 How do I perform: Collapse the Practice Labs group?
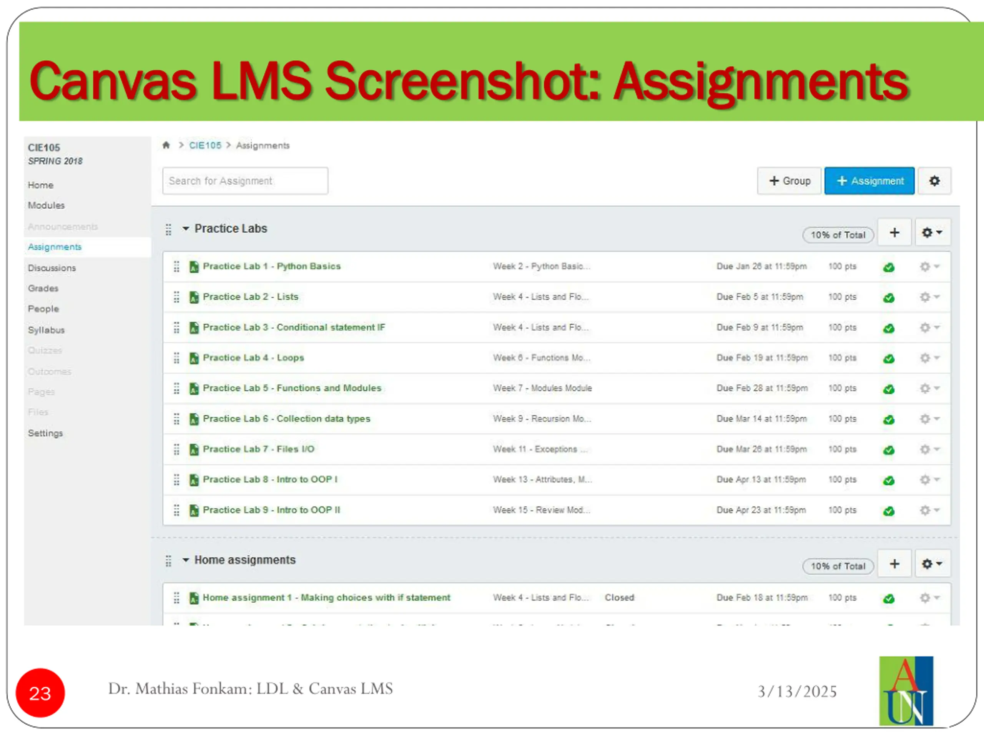pos(186,229)
